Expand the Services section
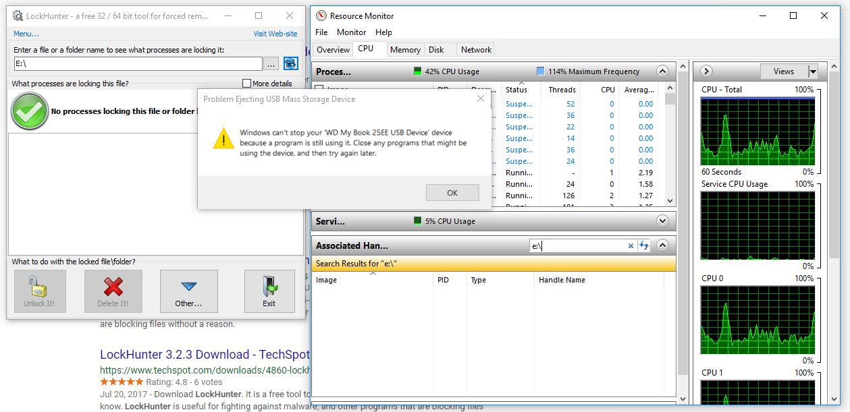The height and width of the screenshot is (412, 850). click(x=662, y=221)
